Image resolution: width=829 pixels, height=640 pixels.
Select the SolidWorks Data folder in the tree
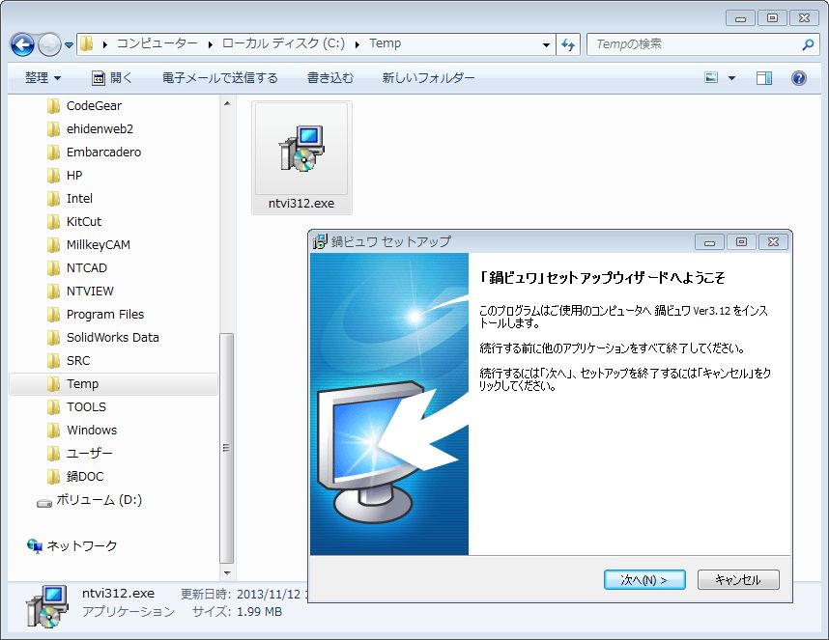click(113, 338)
